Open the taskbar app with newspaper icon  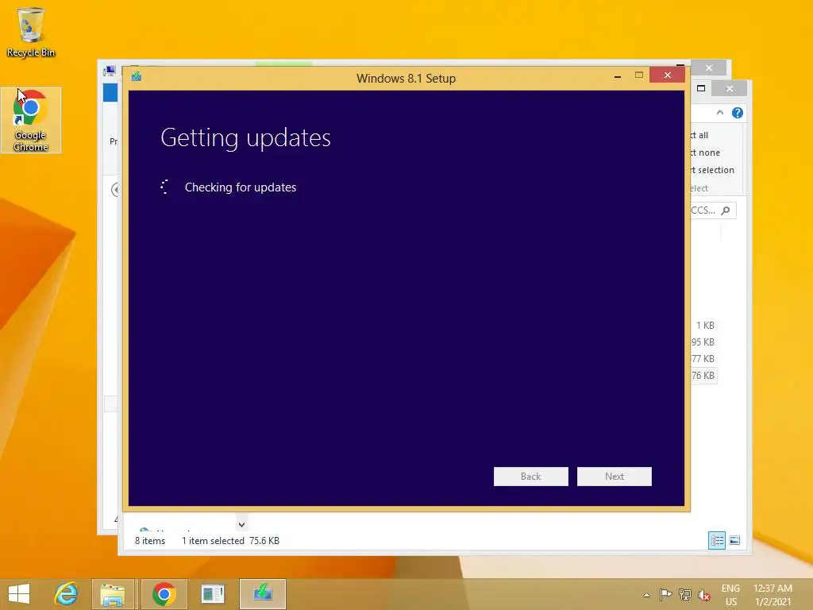[x=213, y=594]
